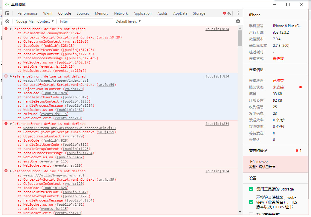Open console settings via the gear icon

click(x=238, y=21)
